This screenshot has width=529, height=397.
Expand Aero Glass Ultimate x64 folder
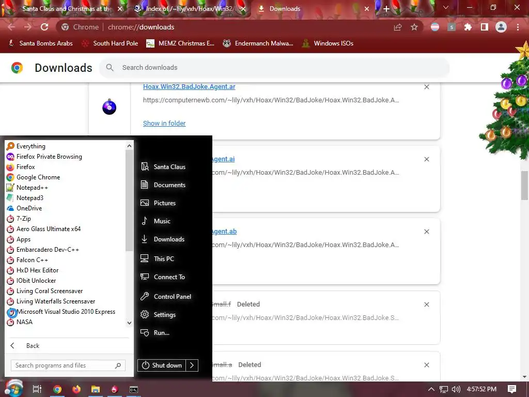pyautogui.click(x=66, y=229)
